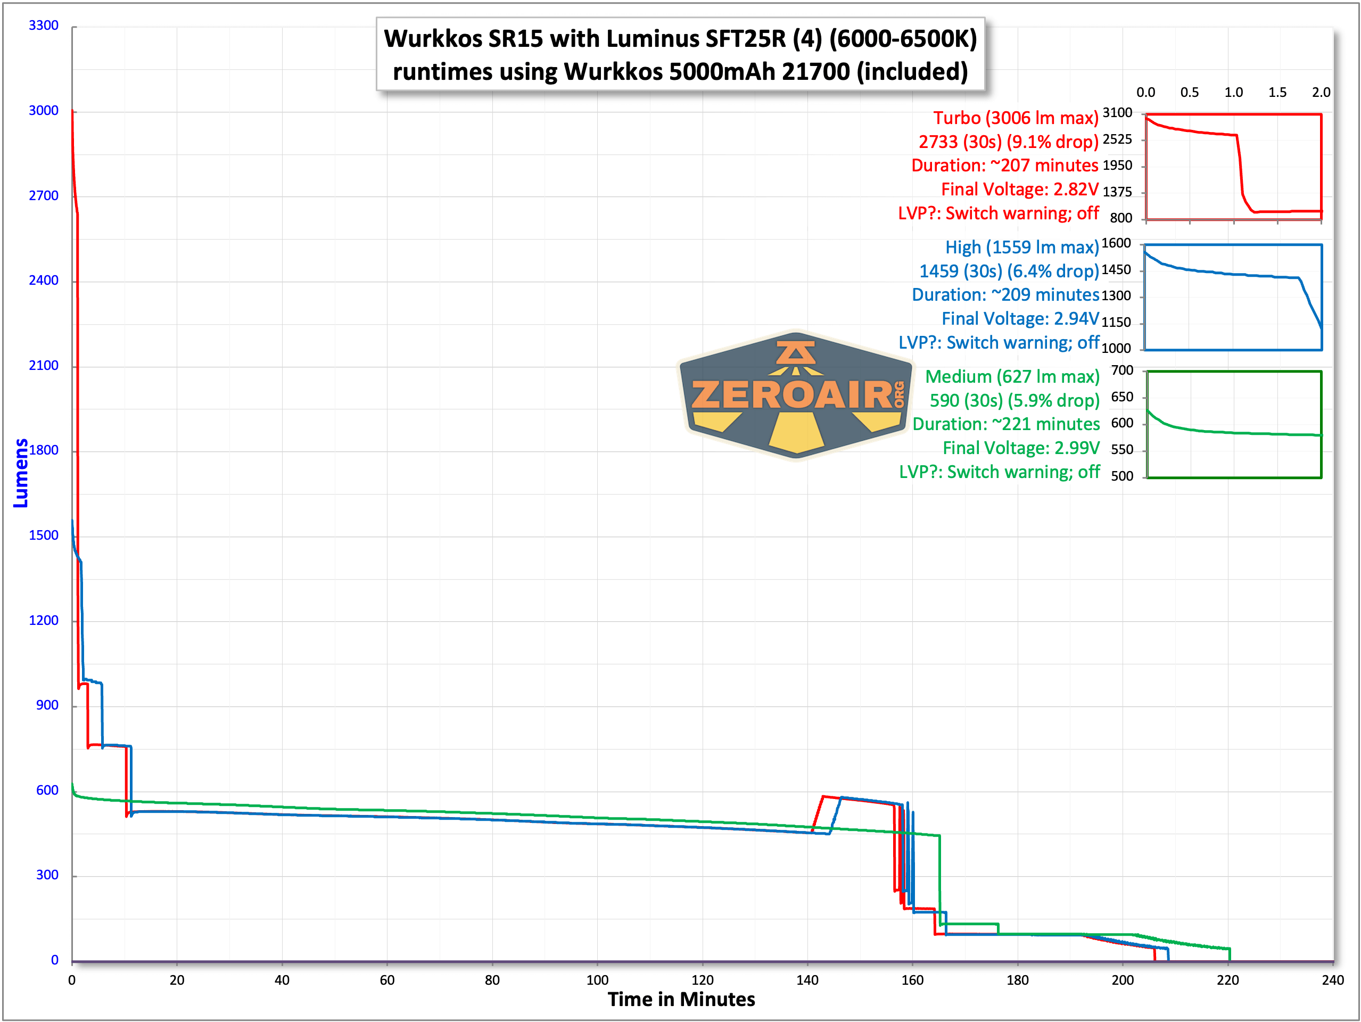
Task: Click the Medium (627 lm max) label
Action: click(x=1012, y=376)
